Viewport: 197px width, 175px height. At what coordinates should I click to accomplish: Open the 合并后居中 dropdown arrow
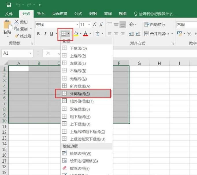[172, 34]
